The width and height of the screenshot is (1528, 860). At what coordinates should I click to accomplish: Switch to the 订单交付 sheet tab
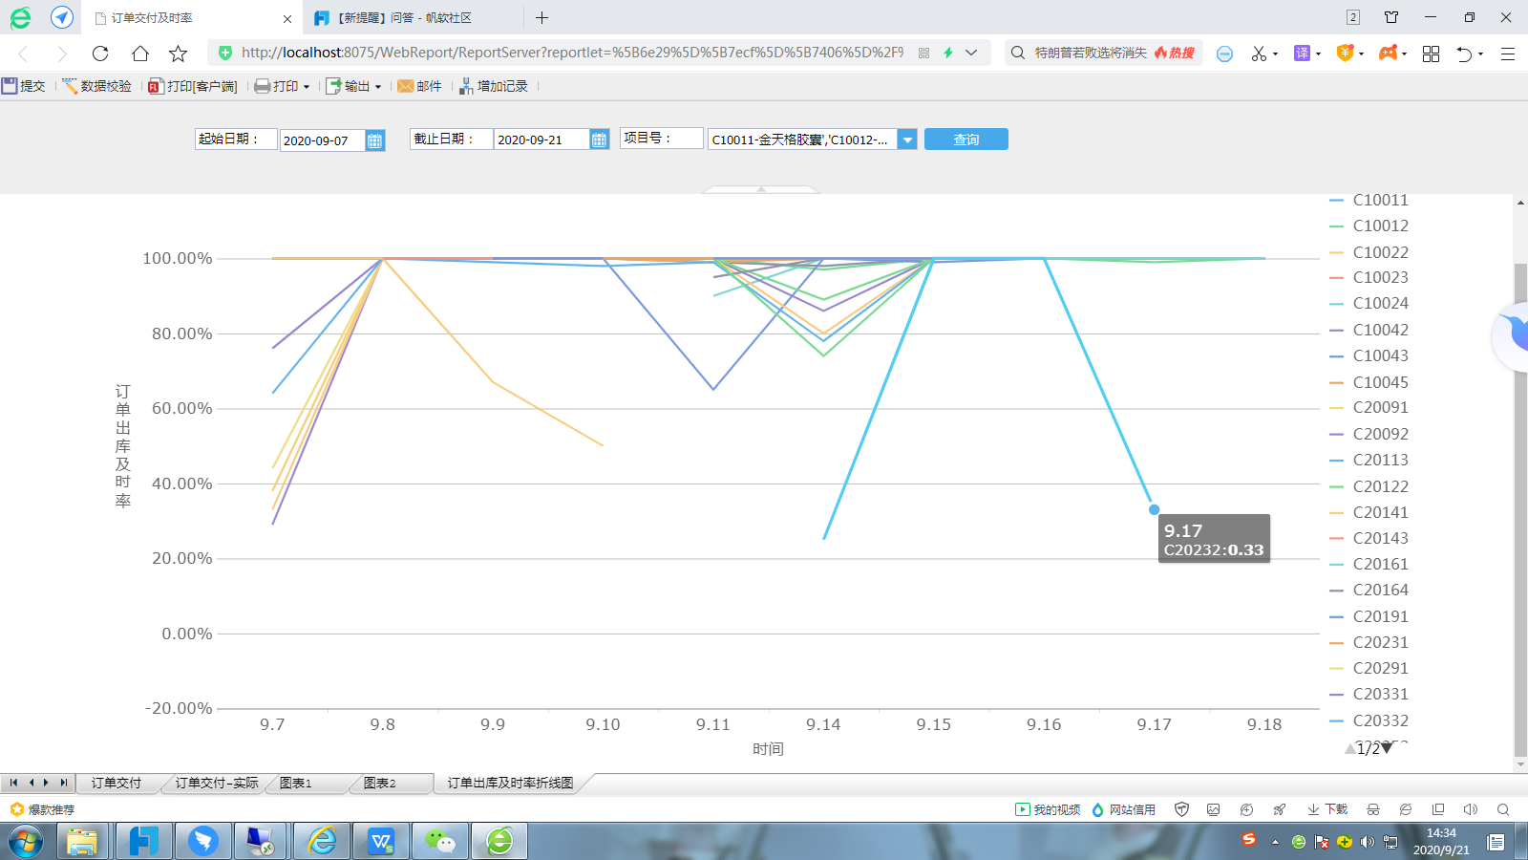(x=117, y=783)
